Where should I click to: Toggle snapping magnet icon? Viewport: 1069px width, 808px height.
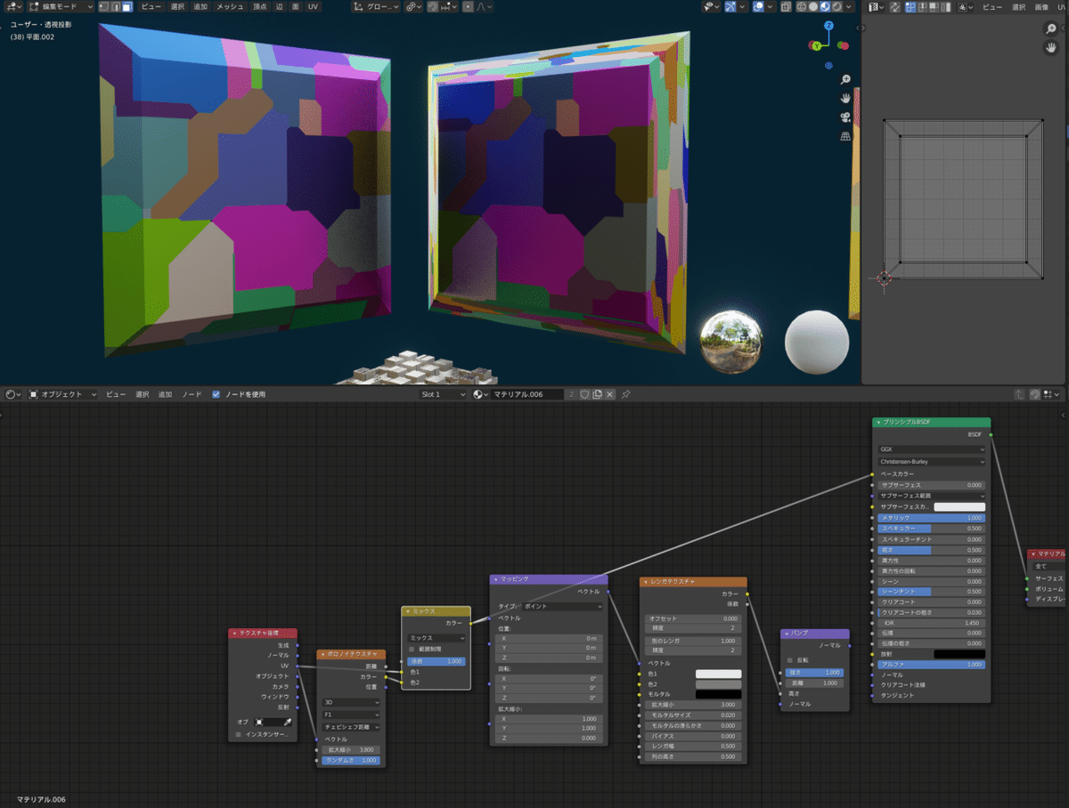[432, 6]
